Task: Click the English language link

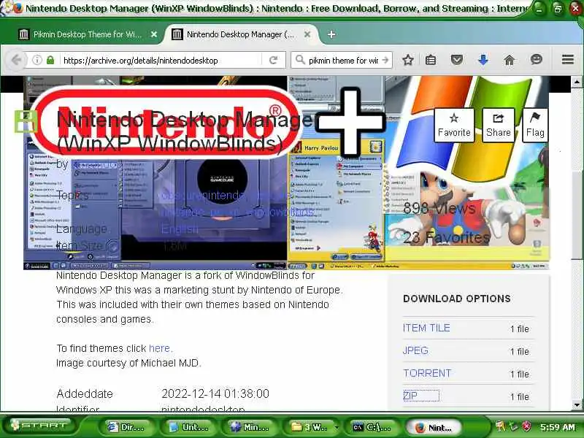Action: pos(180,229)
